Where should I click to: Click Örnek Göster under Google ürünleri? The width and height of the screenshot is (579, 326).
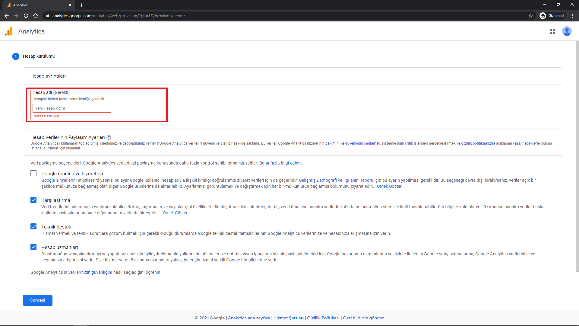[x=389, y=186]
